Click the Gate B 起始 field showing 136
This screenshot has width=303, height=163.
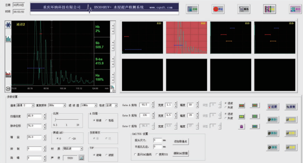click(145, 115)
